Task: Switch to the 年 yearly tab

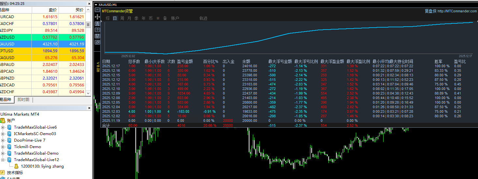Action: pyautogui.click(x=143, y=18)
